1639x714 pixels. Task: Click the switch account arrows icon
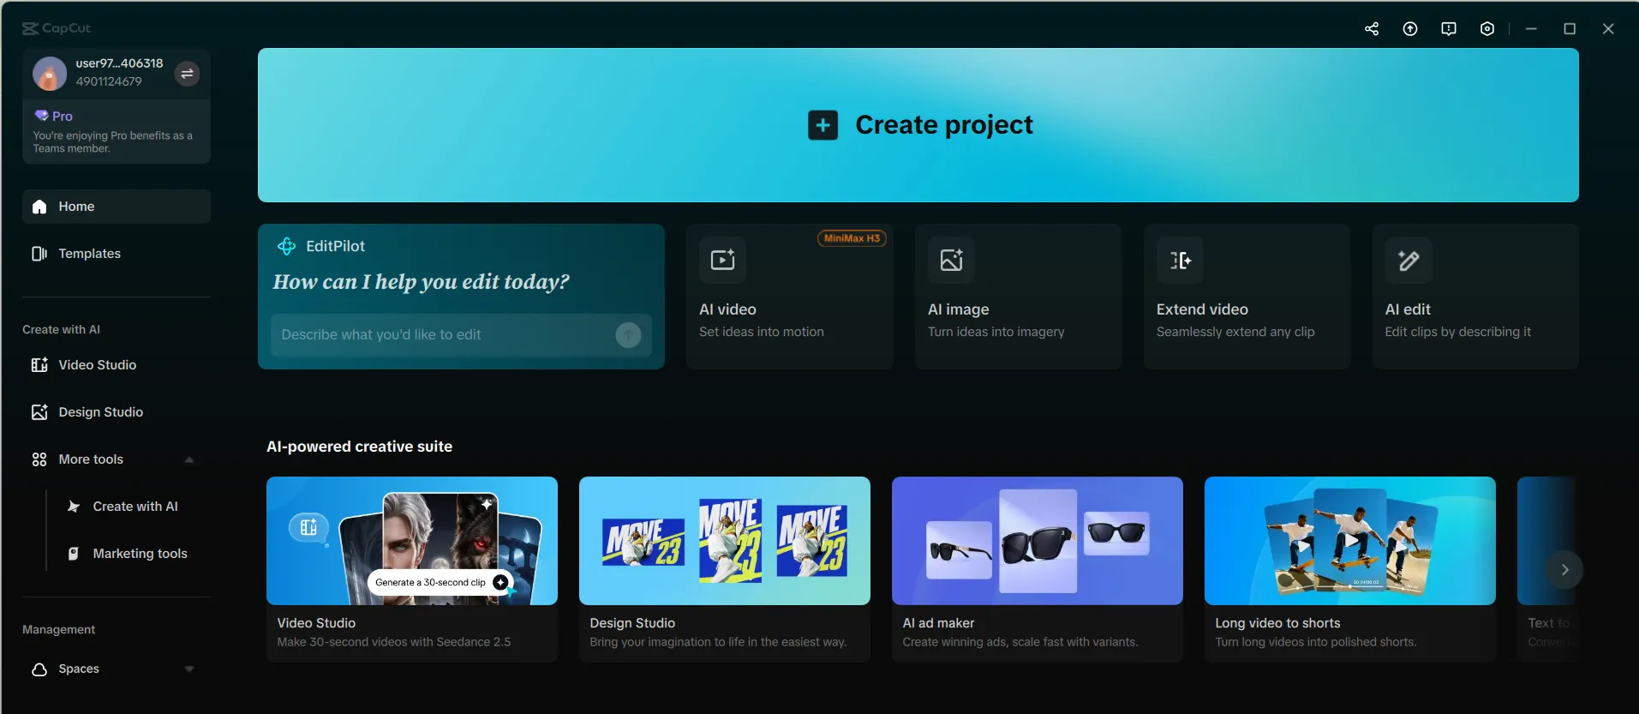[187, 74]
